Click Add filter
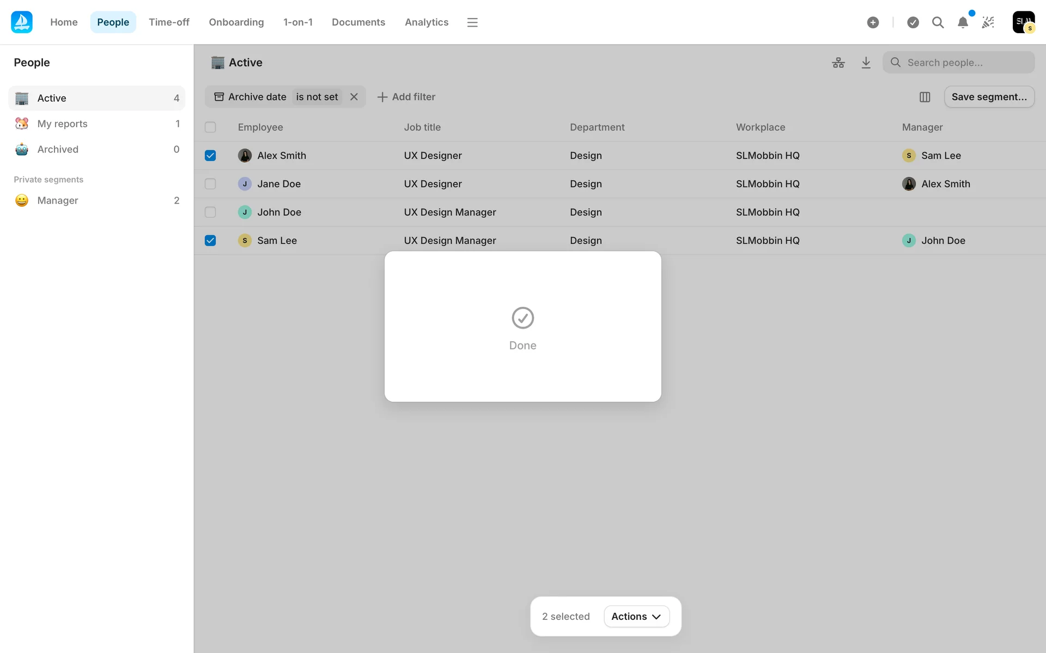The width and height of the screenshot is (1046, 653). coord(406,97)
